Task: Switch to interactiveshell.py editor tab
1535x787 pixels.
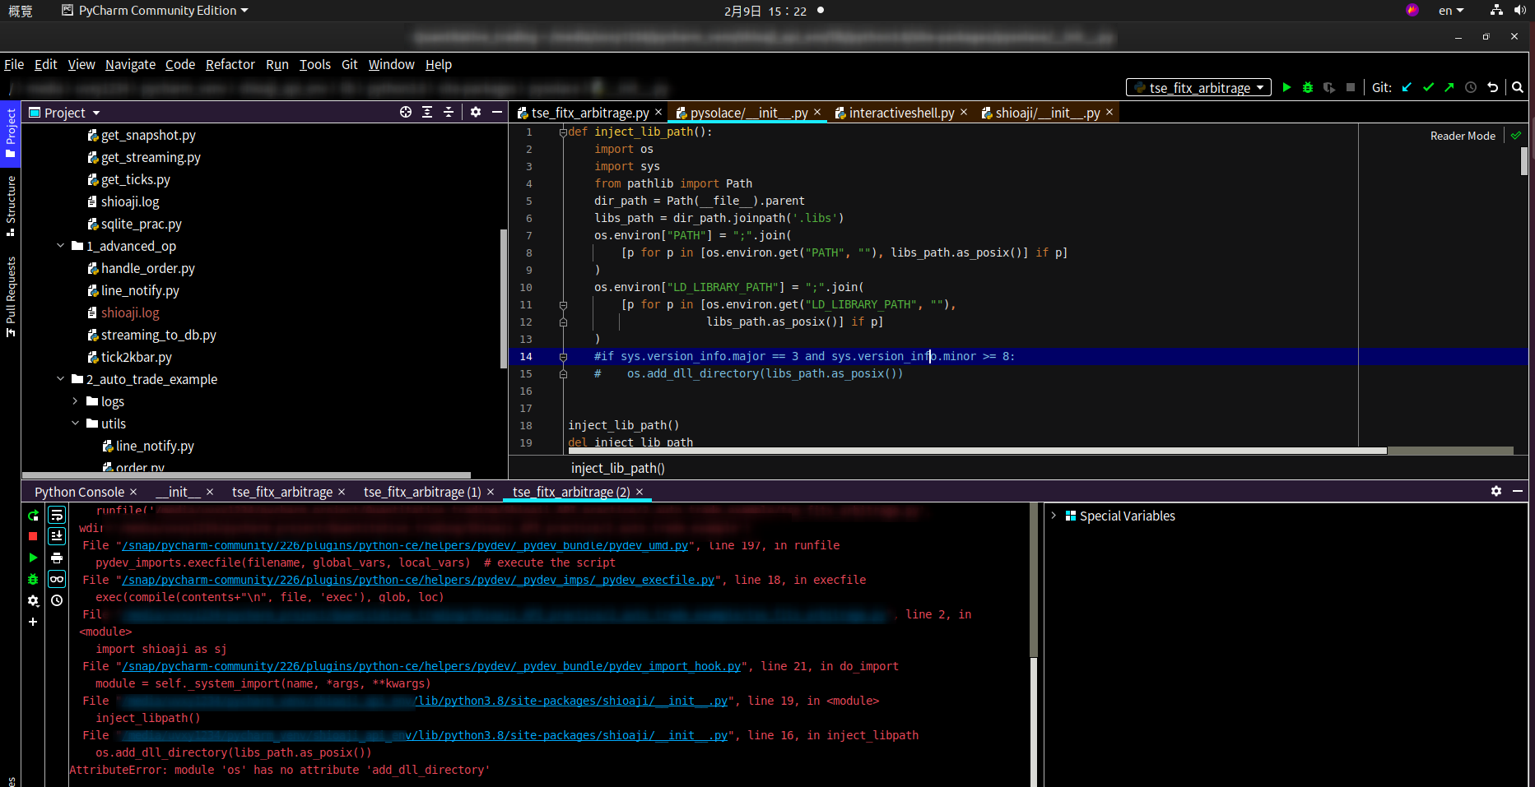Action: tap(901, 113)
